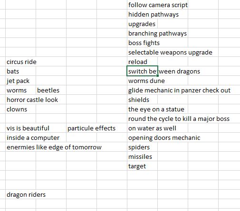Screen dimensions: 240x211
Task: Select the 'upgrades' cell
Action: click(142, 24)
